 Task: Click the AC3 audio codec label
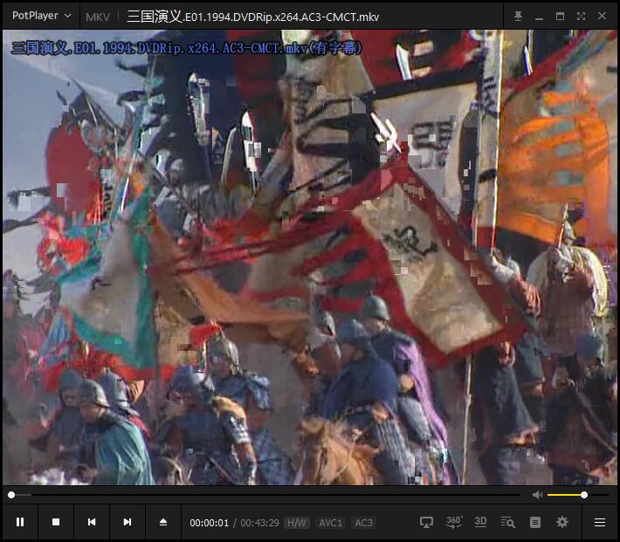tap(364, 523)
